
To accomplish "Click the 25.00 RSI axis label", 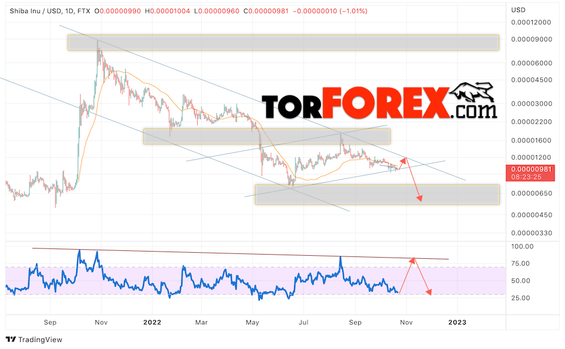I will pyautogui.click(x=520, y=298).
